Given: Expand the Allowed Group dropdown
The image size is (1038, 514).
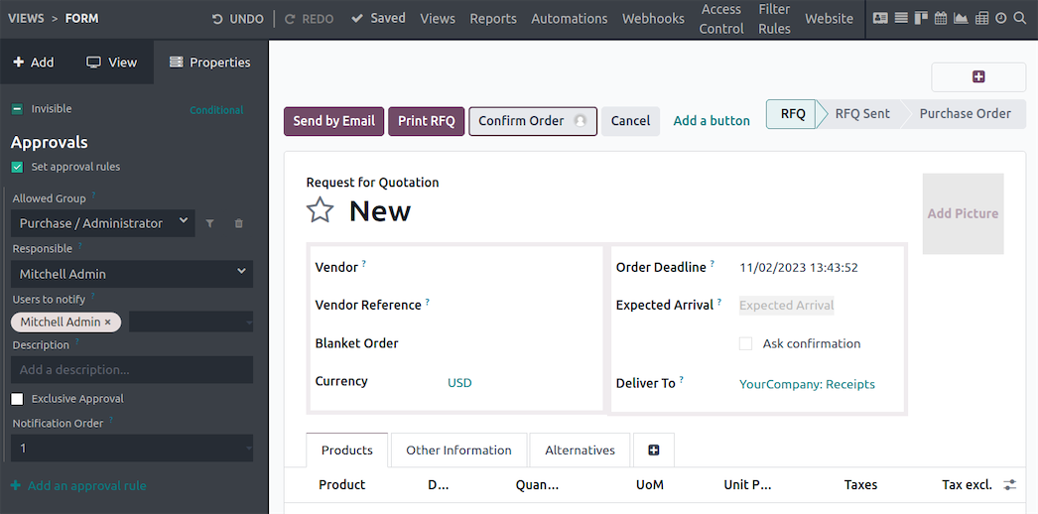Looking at the screenshot, I should [x=102, y=223].
